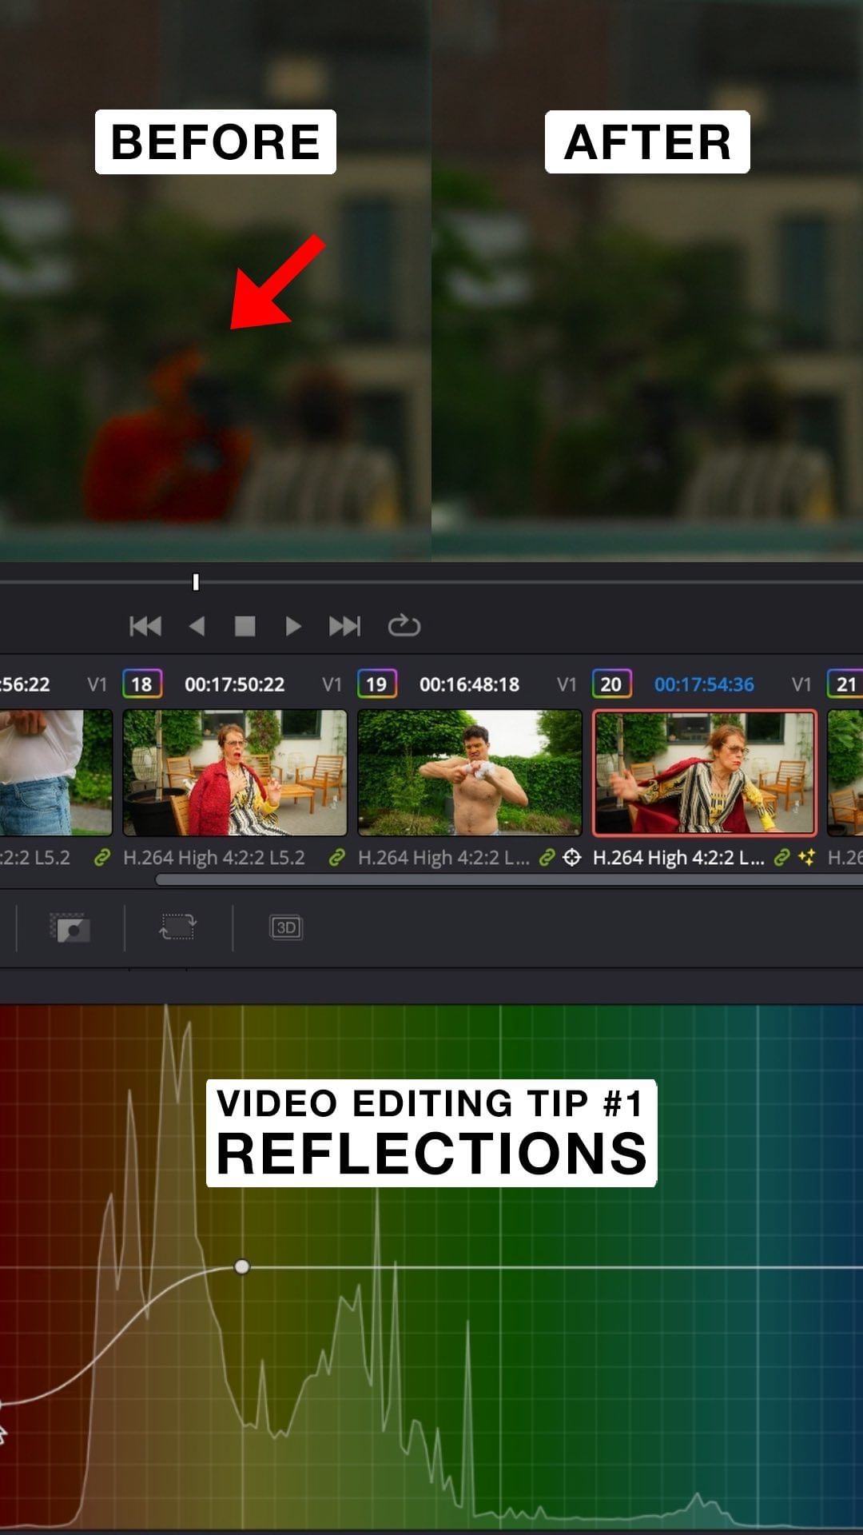
Task: Select clip 19 thumbnail of shirtless man
Action: [469, 772]
